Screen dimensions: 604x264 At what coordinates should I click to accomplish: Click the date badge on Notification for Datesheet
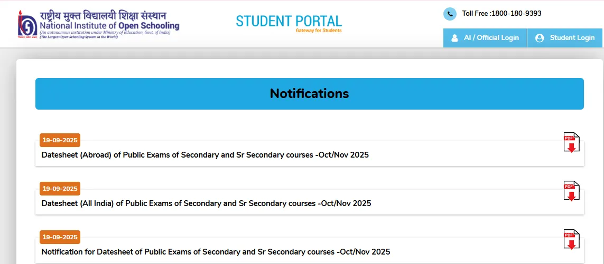(60, 237)
